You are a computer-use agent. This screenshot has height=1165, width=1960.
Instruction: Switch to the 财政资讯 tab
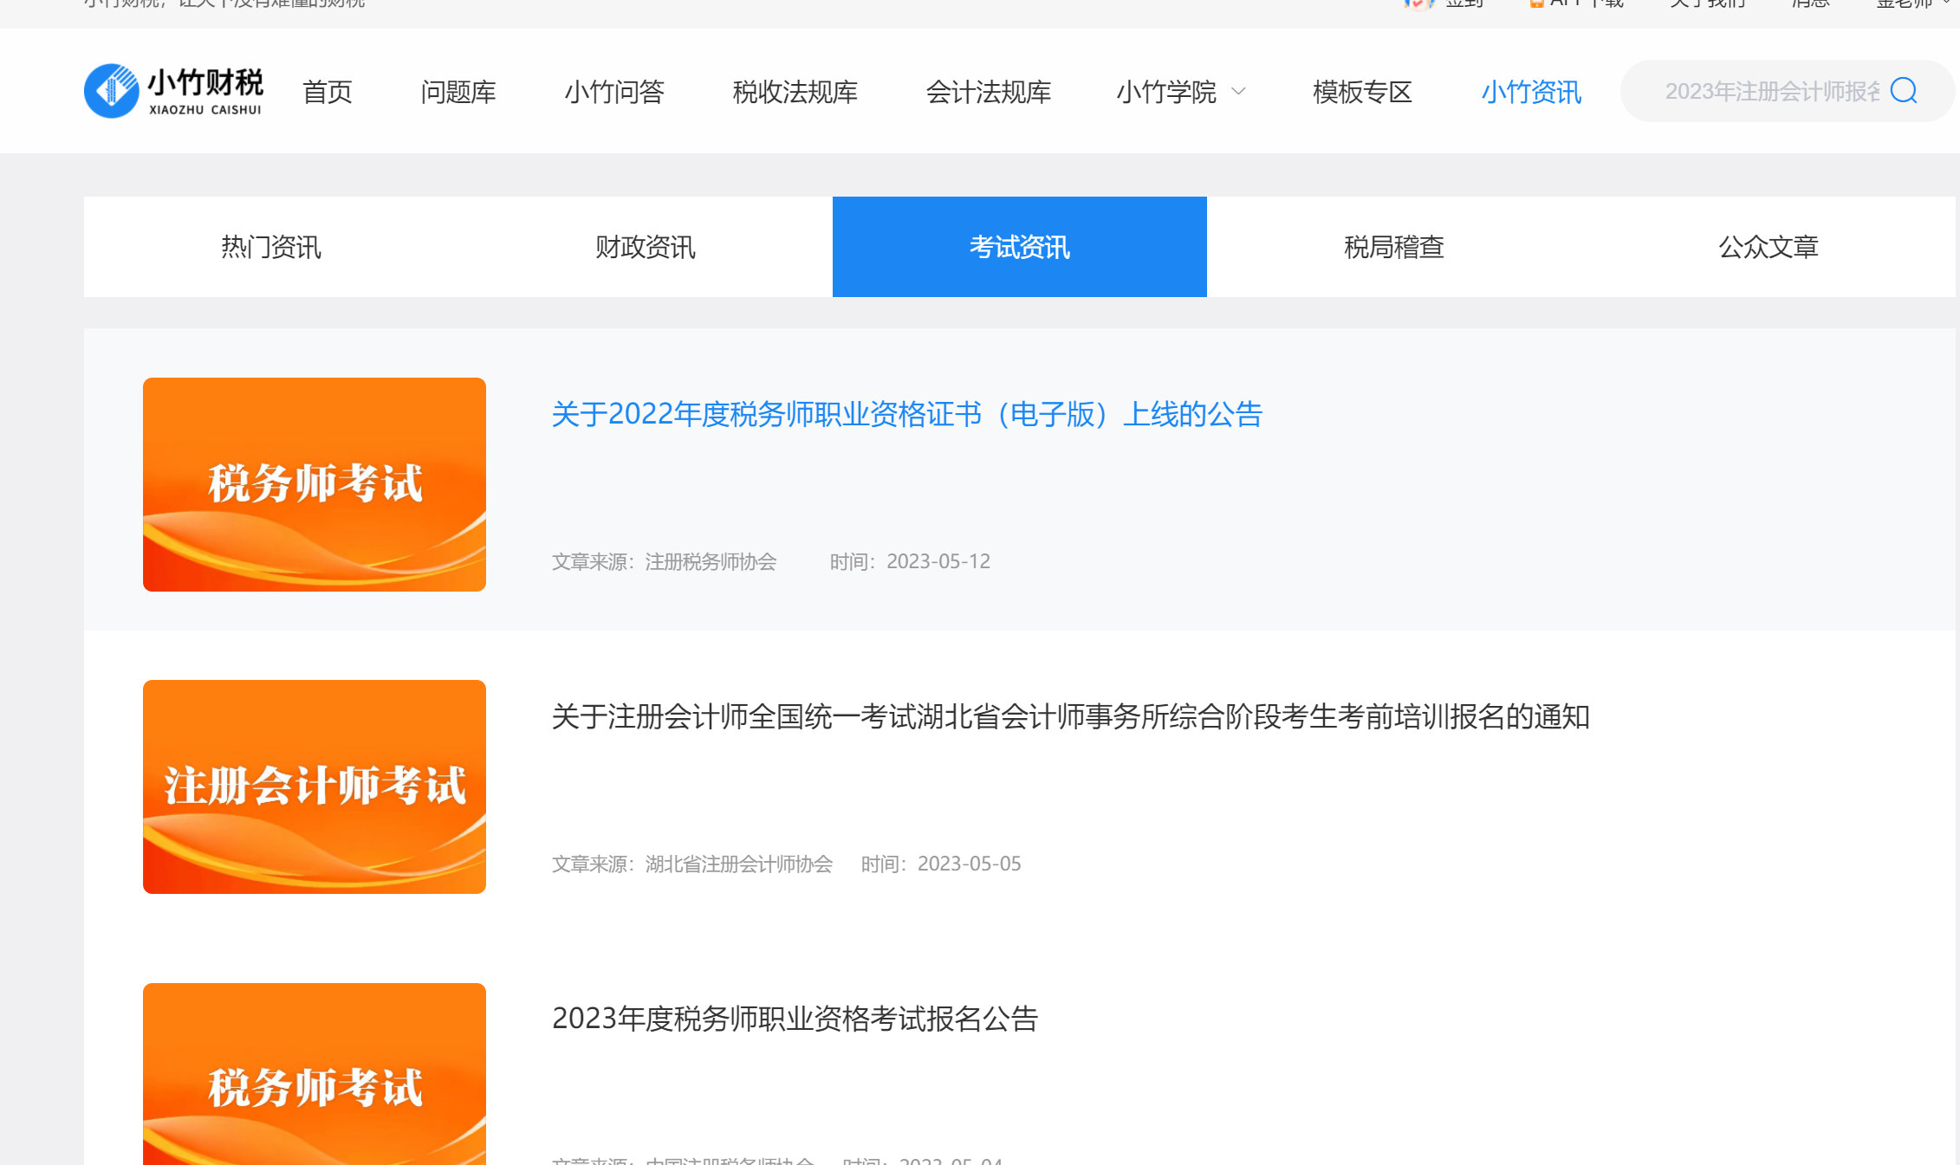(646, 247)
